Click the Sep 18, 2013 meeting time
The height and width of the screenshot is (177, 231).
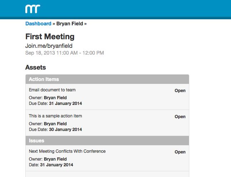click(65, 53)
